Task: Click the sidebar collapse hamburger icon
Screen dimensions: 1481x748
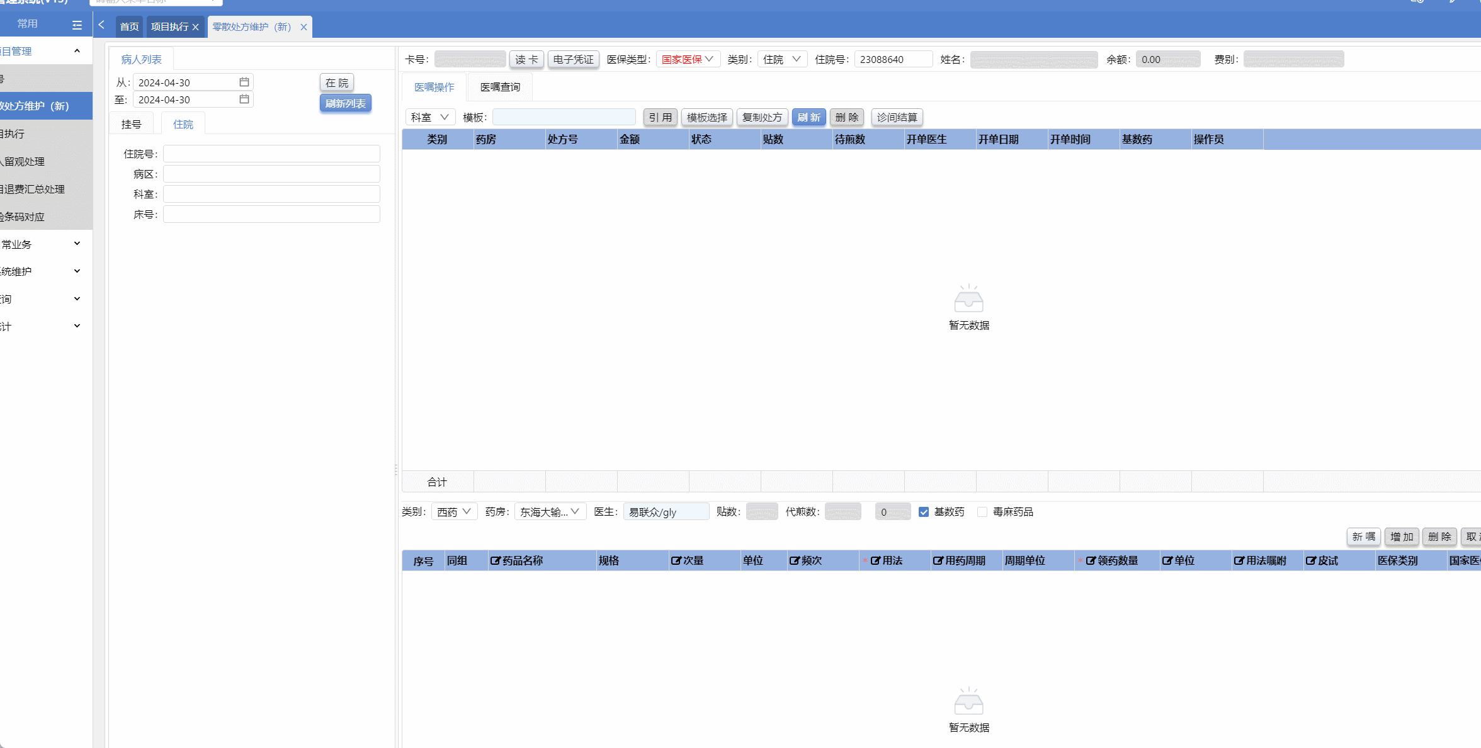Action: coord(77,25)
